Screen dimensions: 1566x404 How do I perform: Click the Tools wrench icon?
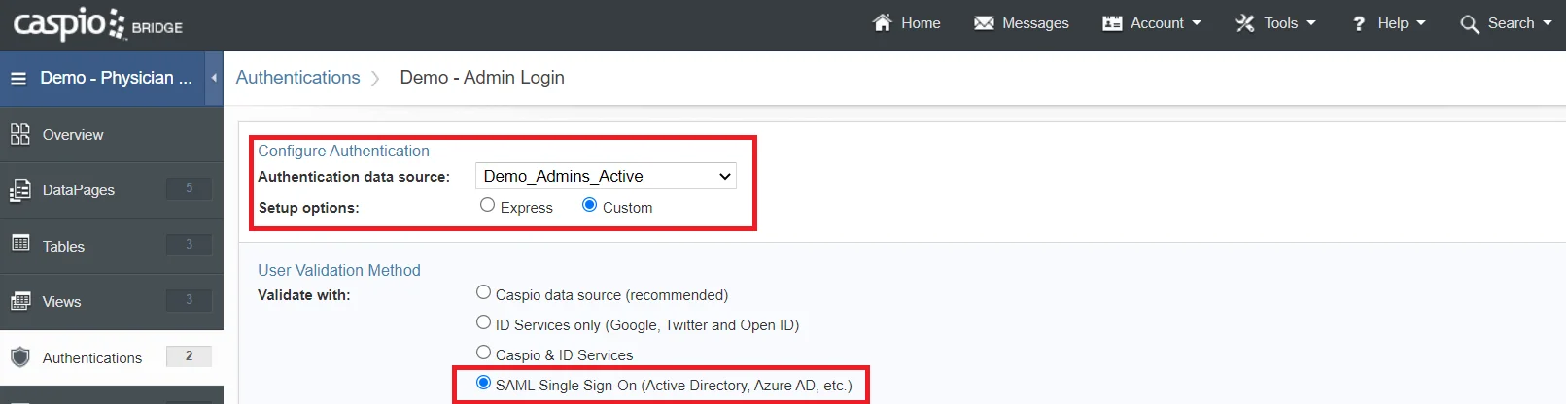click(x=1245, y=22)
